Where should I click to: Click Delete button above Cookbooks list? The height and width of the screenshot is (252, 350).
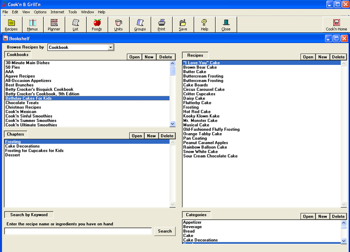coord(166,57)
